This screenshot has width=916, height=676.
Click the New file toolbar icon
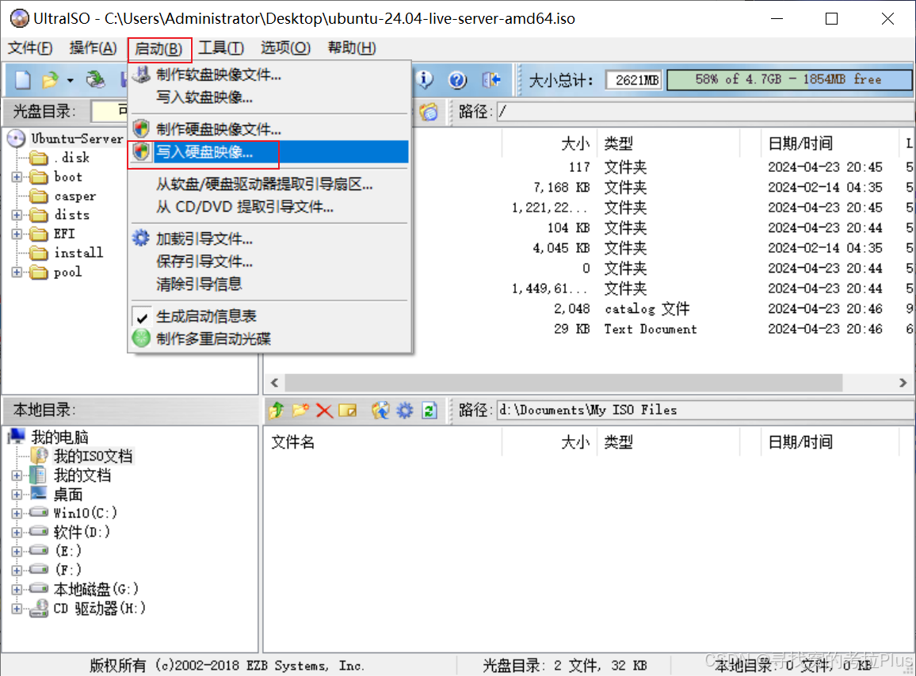23,79
